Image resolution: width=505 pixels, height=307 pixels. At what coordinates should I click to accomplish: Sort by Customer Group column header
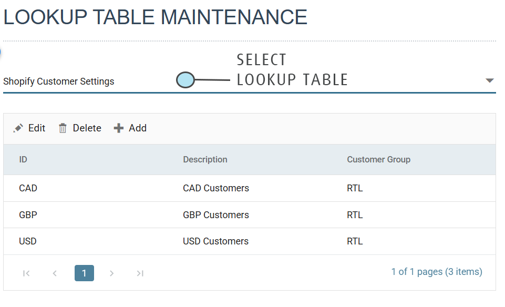pyautogui.click(x=379, y=159)
